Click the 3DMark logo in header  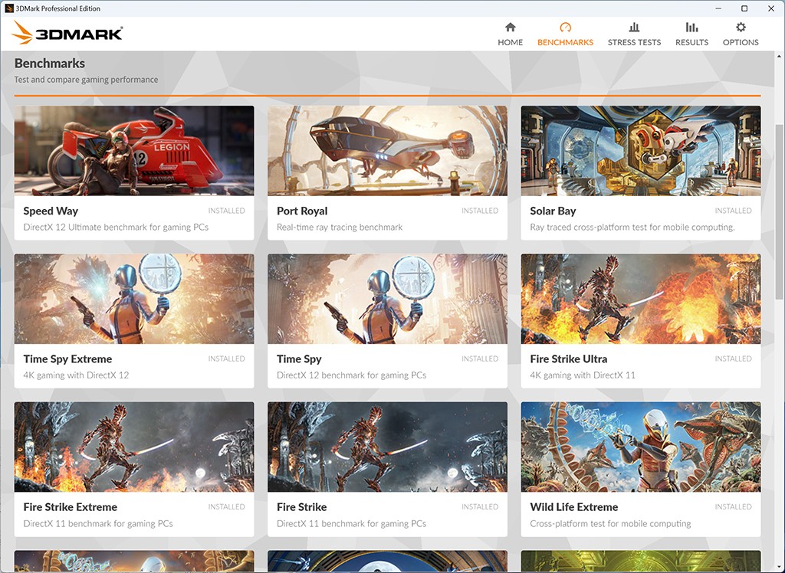(x=67, y=33)
